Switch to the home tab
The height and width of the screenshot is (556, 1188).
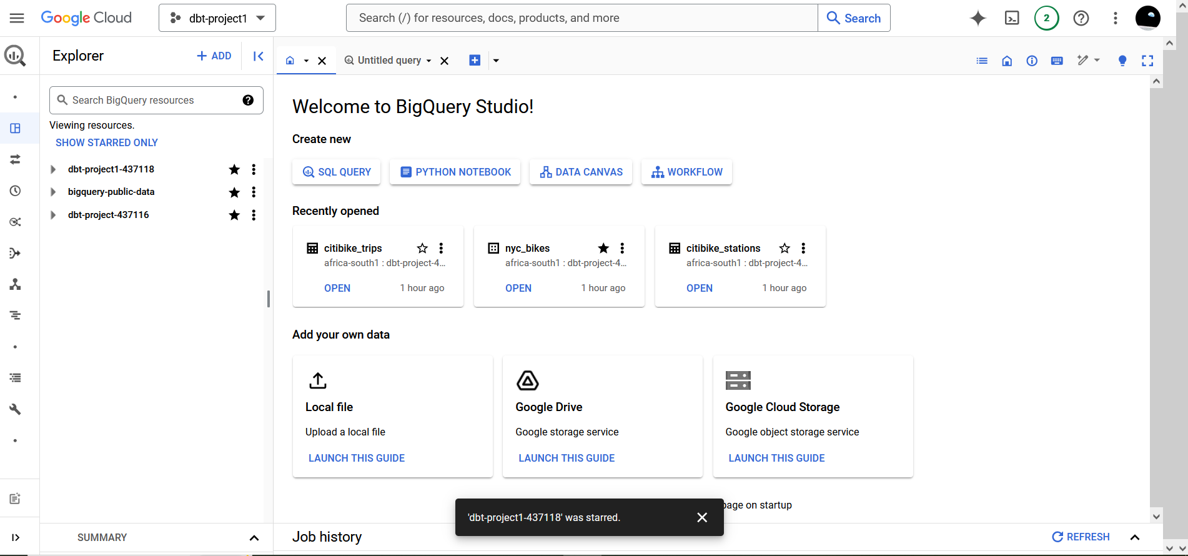coord(290,61)
